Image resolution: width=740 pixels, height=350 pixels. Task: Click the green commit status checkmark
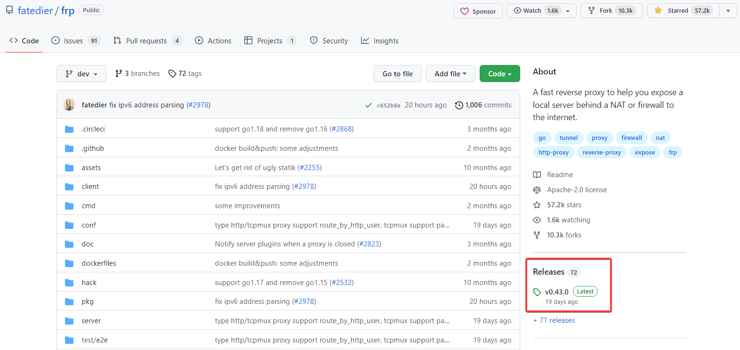point(369,106)
